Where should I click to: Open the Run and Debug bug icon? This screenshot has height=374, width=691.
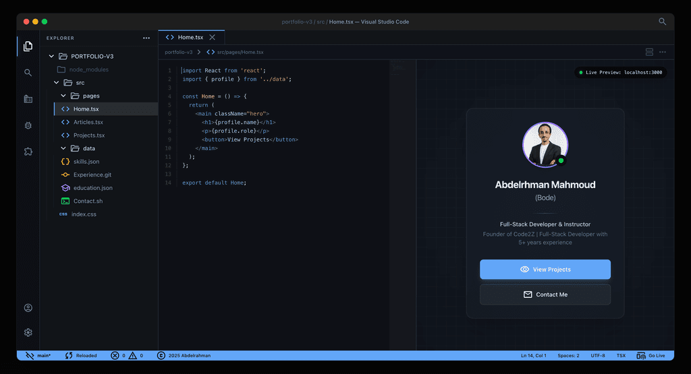(x=28, y=125)
